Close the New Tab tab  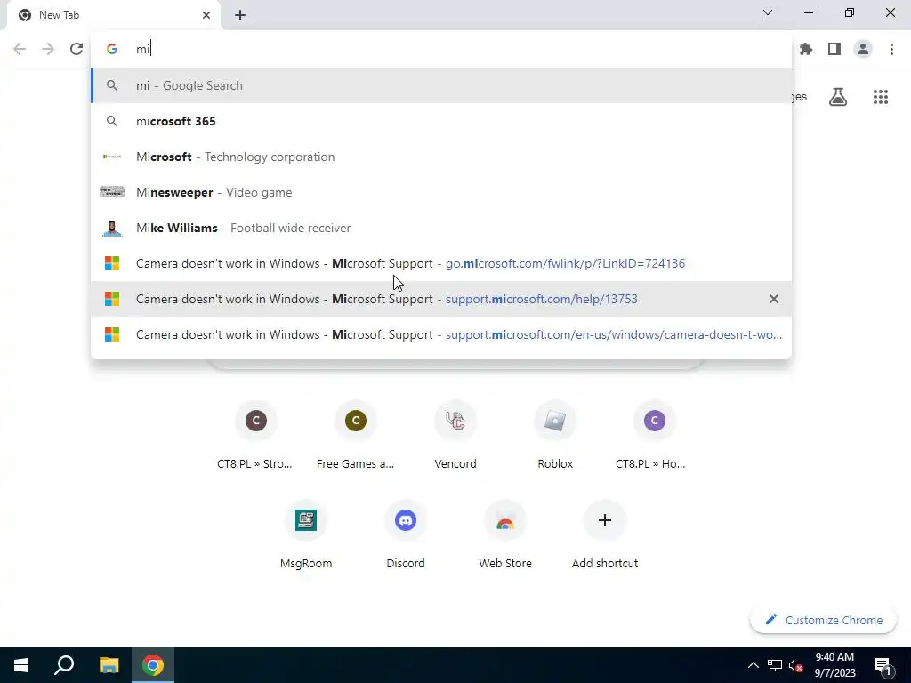(206, 15)
